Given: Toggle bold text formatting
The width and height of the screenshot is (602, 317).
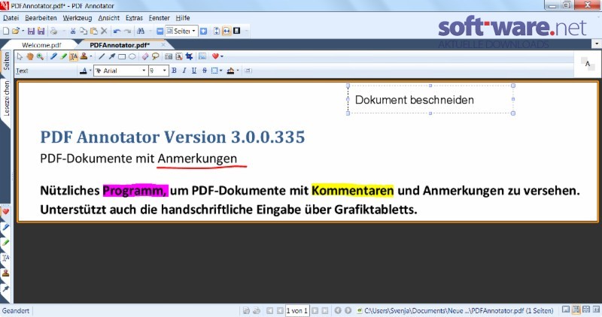Looking at the screenshot, I should coord(174,71).
